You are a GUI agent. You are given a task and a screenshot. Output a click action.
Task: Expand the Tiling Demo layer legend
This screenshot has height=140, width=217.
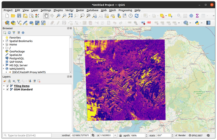(x=4, y=86)
